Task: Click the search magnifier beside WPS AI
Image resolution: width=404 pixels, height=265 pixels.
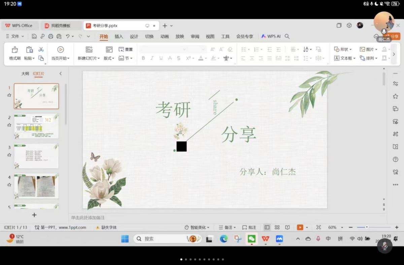Action: pyautogui.click(x=287, y=36)
